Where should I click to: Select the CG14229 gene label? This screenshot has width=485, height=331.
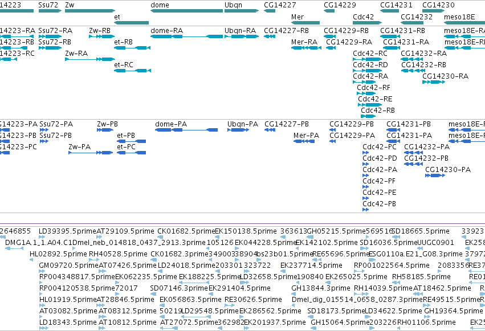(340, 5)
